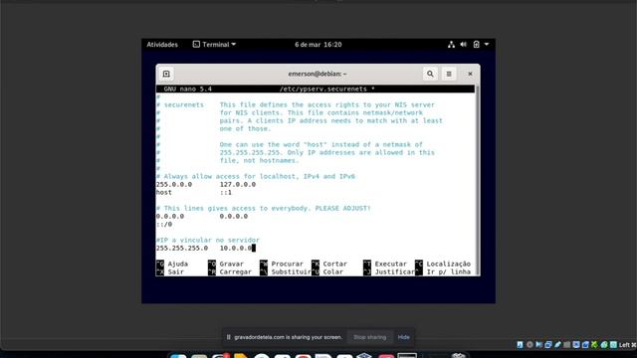The height and width of the screenshot is (358, 637).
Task: Click the VirtualBox hard disk status icon
Action: click(x=520, y=345)
